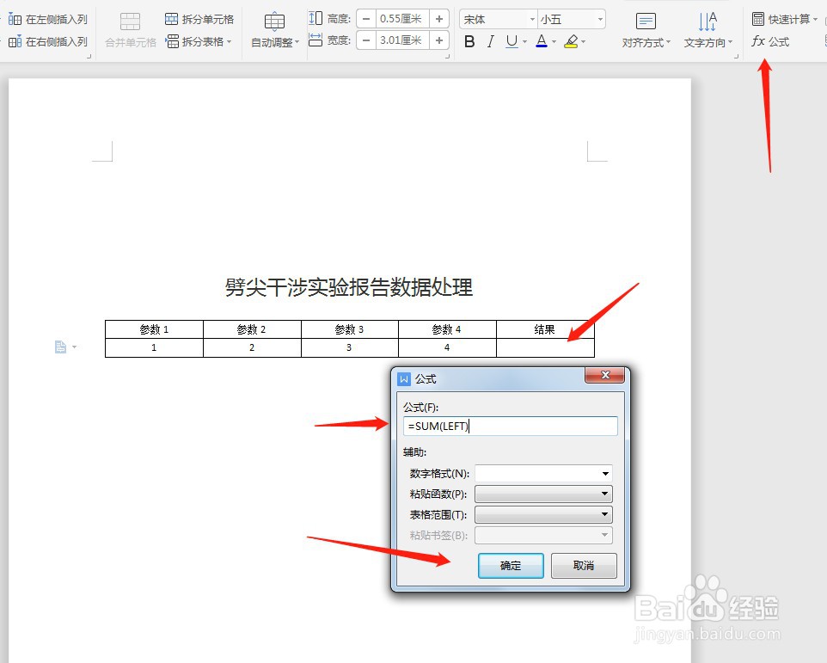Image resolution: width=827 pixels, height=663 pixels.
Task: Toggle Bold formatting
Action: click(469, 41)
